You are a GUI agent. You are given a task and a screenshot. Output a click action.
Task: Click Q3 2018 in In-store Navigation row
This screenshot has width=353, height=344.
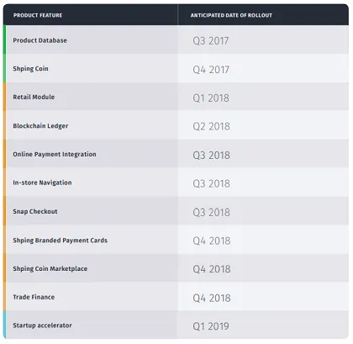tap(211, 183)
